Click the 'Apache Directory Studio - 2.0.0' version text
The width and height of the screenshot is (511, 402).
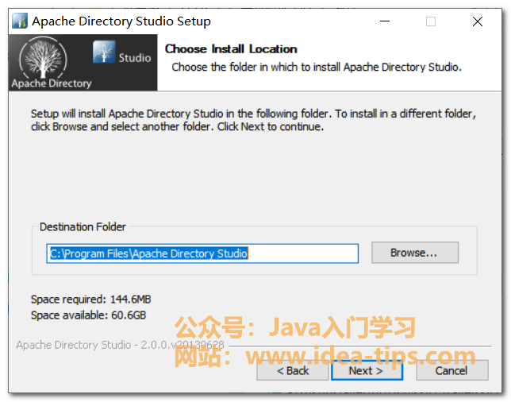coord(121,345)
